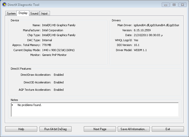Minimize the DirectX Diagnostic Tool window
This screenshot has height=137, width=189.
(x=166, y=5)
